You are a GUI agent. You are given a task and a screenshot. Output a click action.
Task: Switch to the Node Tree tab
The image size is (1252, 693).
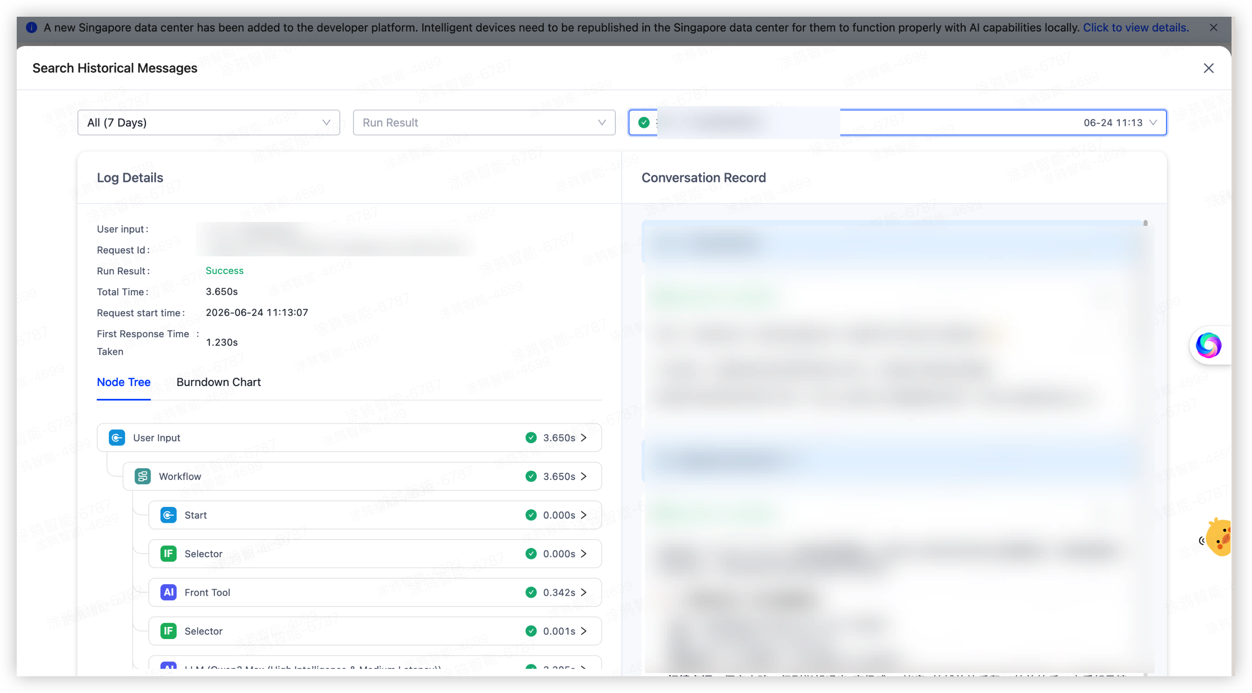tap(123, 382)
